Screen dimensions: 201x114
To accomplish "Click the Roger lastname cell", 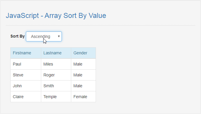I will (56, 75).
